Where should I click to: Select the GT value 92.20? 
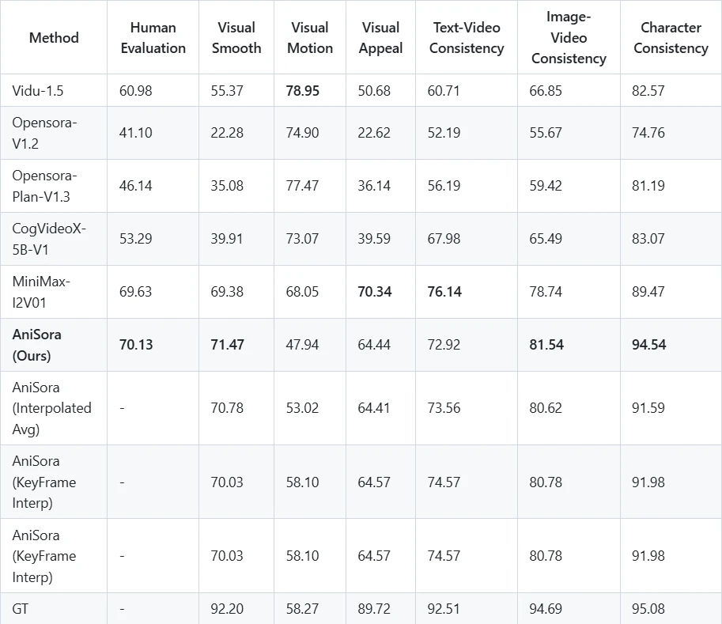click(x=227, y=609)
